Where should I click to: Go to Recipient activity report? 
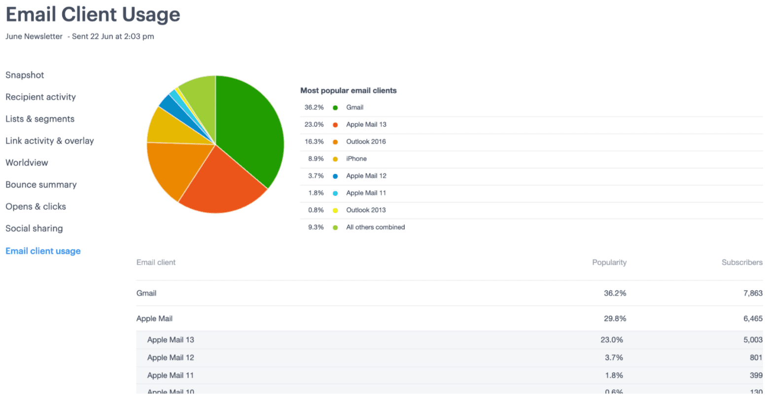click(x=40, y=97)
